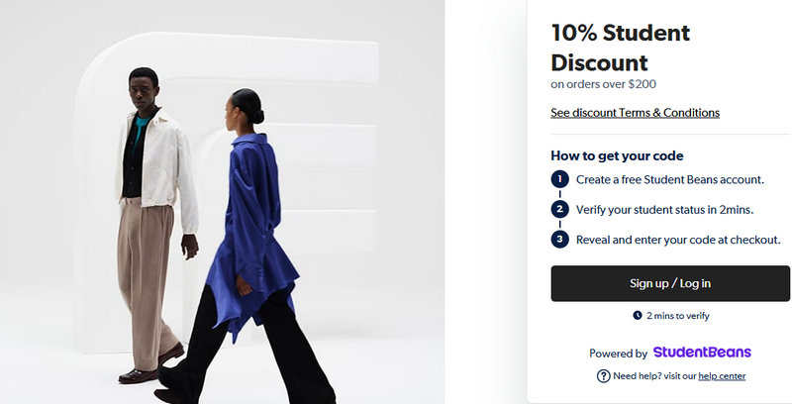The image size is (792, 404).
Task: Click 'Create a free Student Beans account' text
Action: [670, 180]
